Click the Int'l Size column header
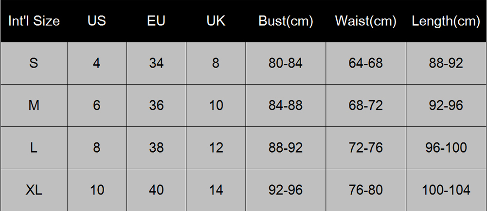Screen dimensions: 487x211 click(x=34, y=21)
